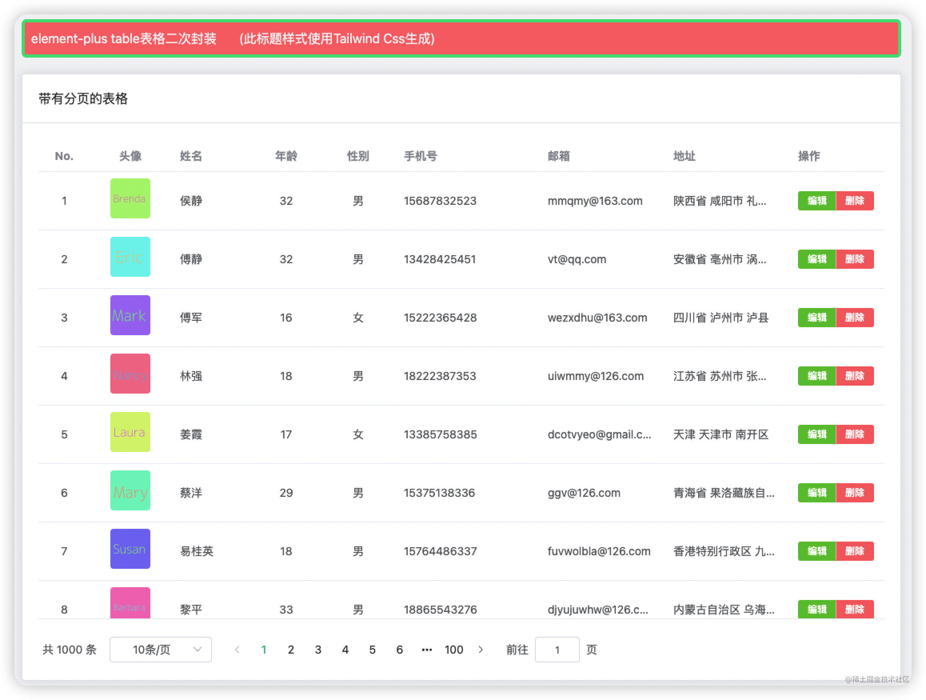Click the purple Mark avatar

click(x=130, y=316)
